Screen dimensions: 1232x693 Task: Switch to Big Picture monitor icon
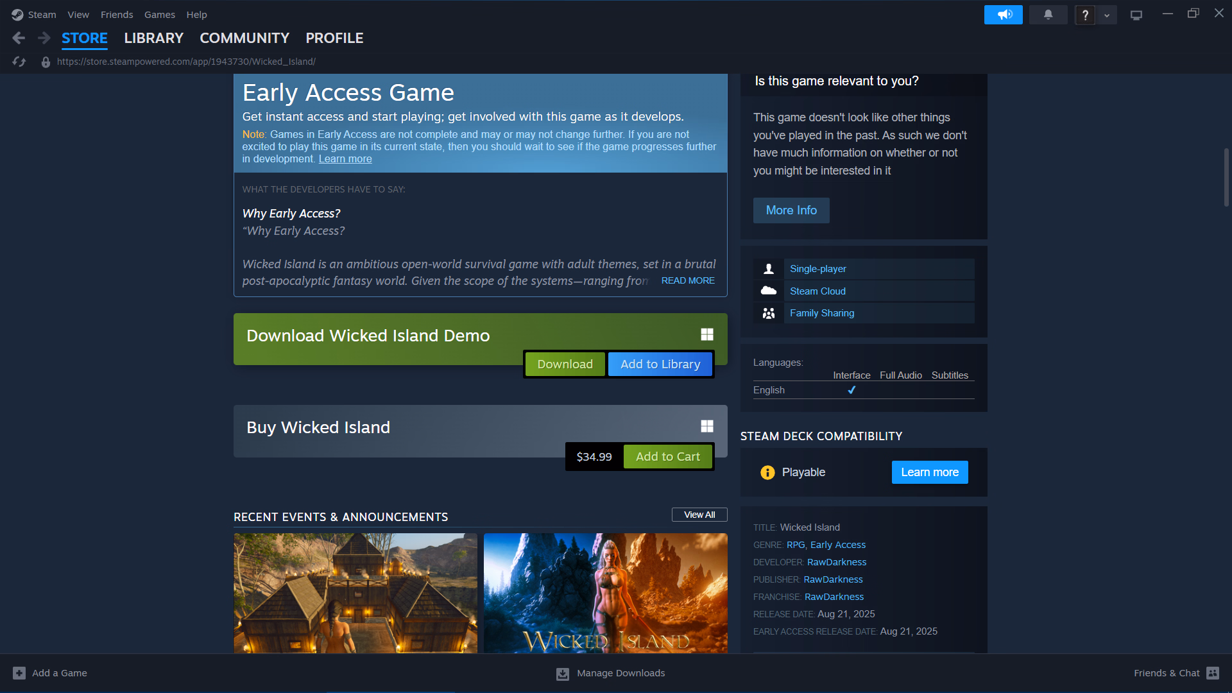click(x=1136, y=15)
